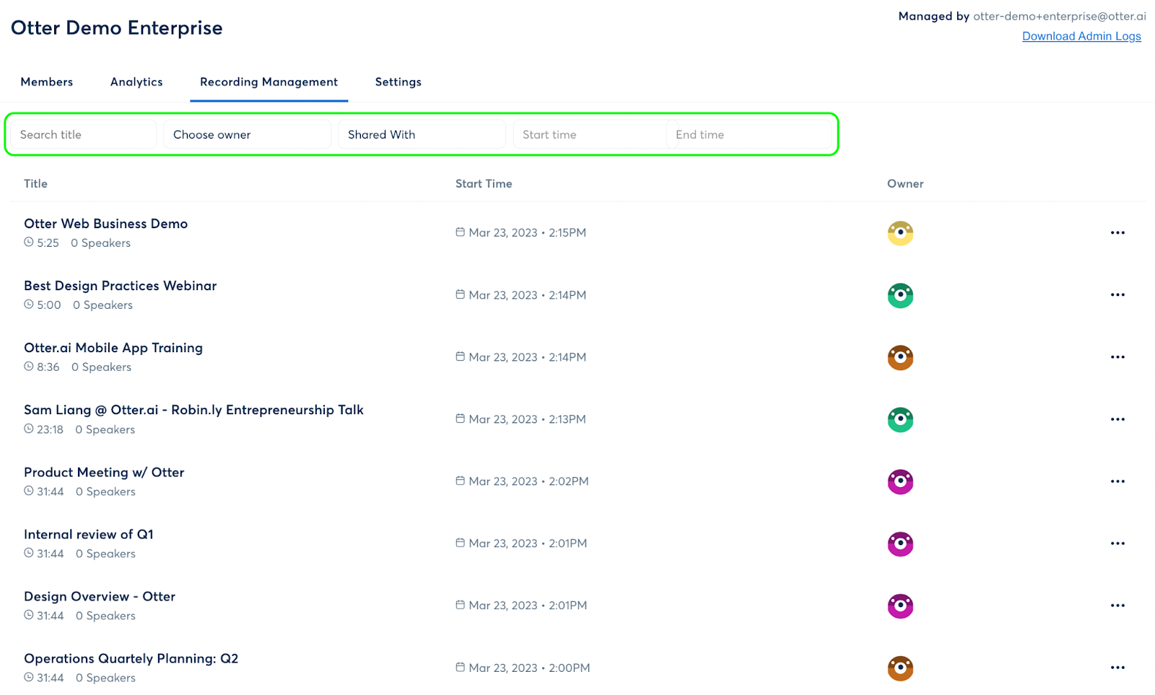Image resolution: width=1155 pixels, height=695 pixels.
Task: Click the Mar 23, 2023 • 2:01PM date for Internal review
Action: pyautogui.click(x=528, y=543)
